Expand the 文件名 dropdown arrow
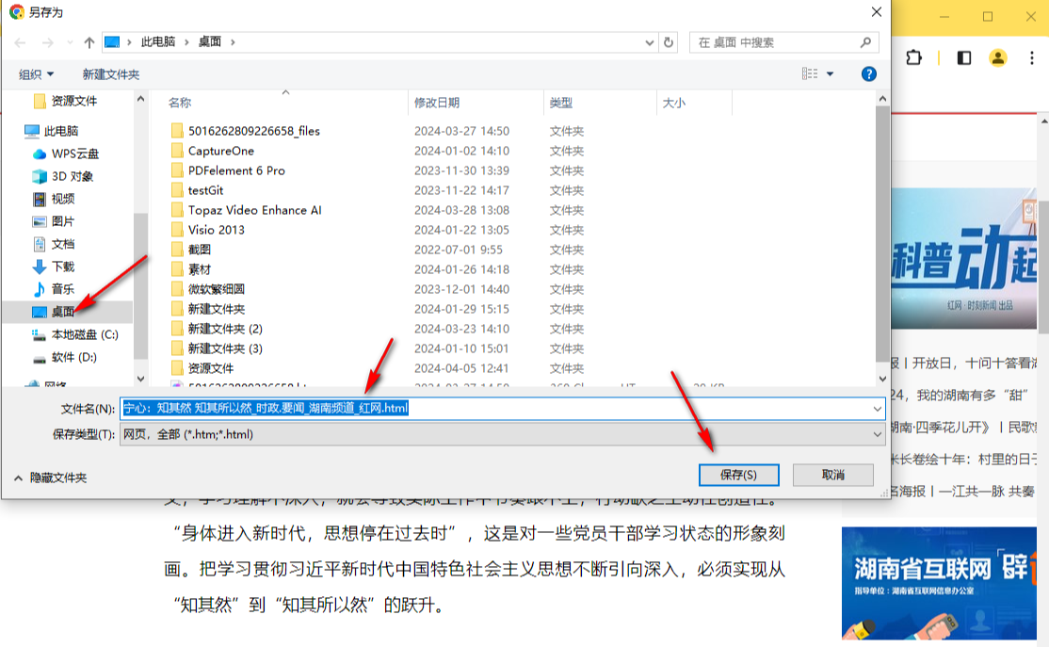The image size is (1049, 647). (877, 409)
